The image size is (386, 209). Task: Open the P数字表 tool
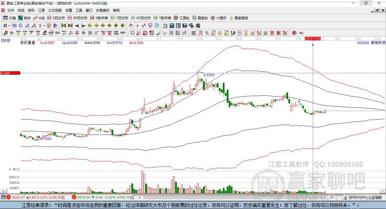[x=99, y=18]
